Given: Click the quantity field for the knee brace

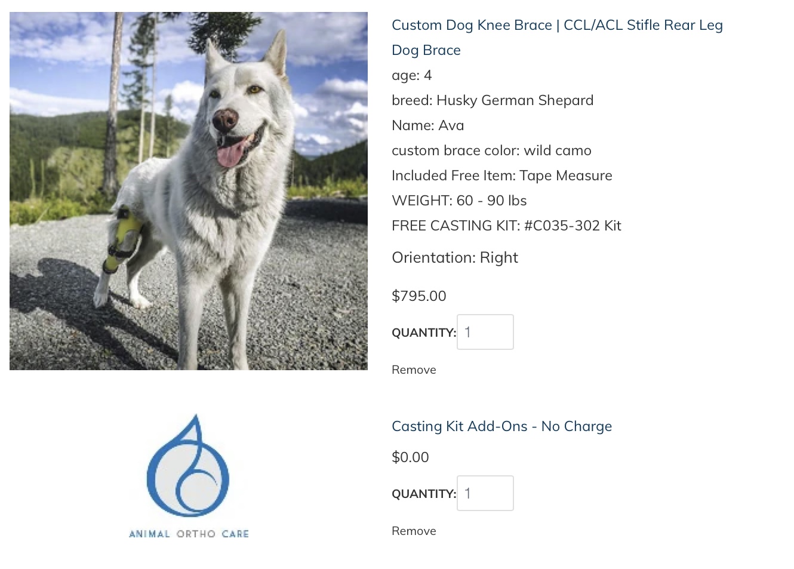Looking at the screenshot, I should (485, 332).
